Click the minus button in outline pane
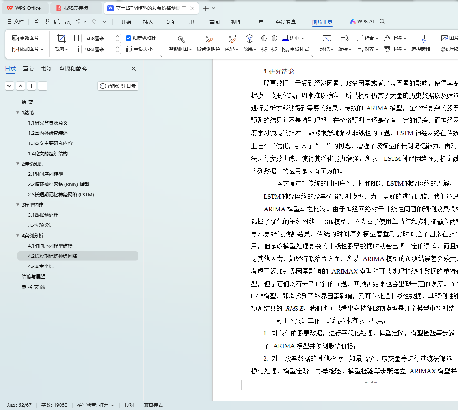The image size is (458, 410). [x=43, y=86]
